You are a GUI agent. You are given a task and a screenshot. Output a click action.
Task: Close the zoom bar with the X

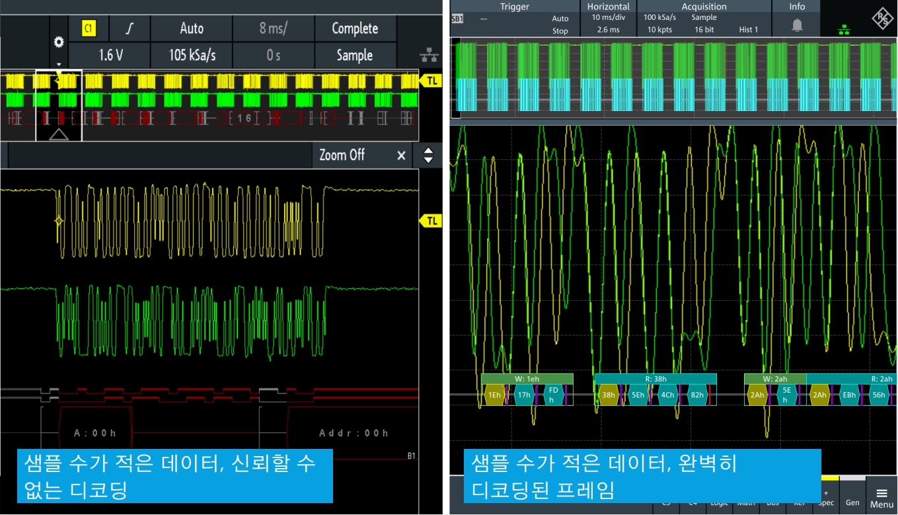[x=401, y=155]
